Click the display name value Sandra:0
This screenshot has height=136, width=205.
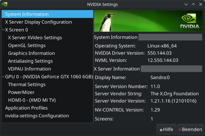click(160, 78)
